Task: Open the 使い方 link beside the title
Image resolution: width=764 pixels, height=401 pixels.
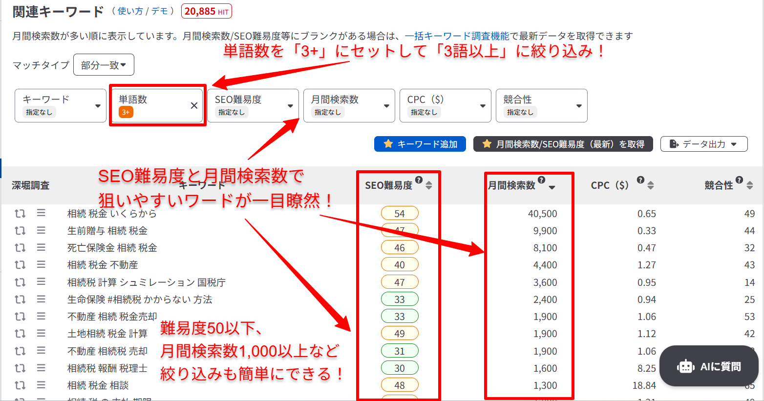Action: (x=130, y=11)
